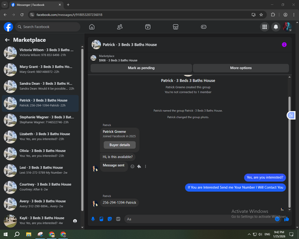Select the Messenger | Facebook tab
The height and width of the screenshot is (239, 299).
pos(36,5)
